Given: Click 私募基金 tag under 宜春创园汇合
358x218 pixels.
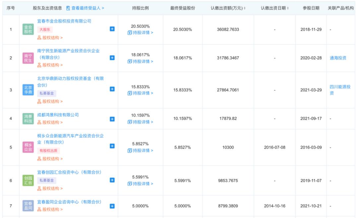Looking at the screenshot, I should click(47, 180).
